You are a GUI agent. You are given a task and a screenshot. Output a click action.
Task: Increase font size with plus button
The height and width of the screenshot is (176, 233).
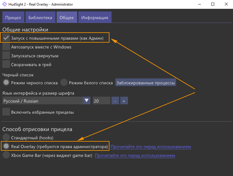124,101
